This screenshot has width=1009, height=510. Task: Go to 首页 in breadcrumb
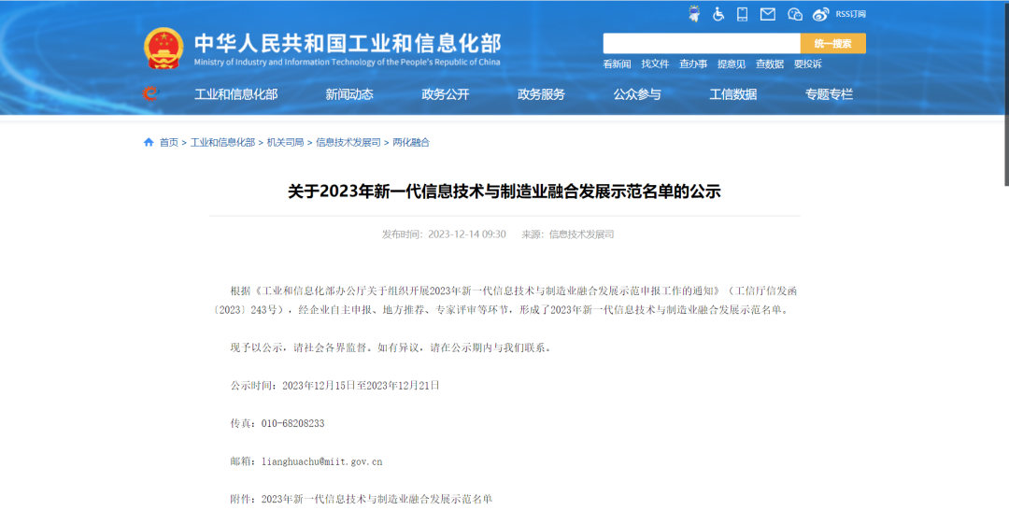(168, 142)
